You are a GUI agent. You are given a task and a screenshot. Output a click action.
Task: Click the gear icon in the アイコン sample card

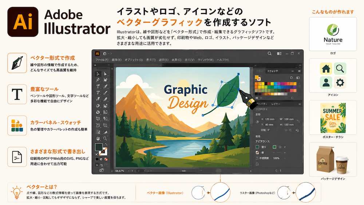[340, 82]
